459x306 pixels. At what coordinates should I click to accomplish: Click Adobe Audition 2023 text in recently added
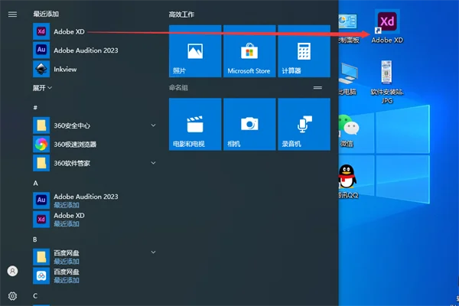(x=86, y=50)
